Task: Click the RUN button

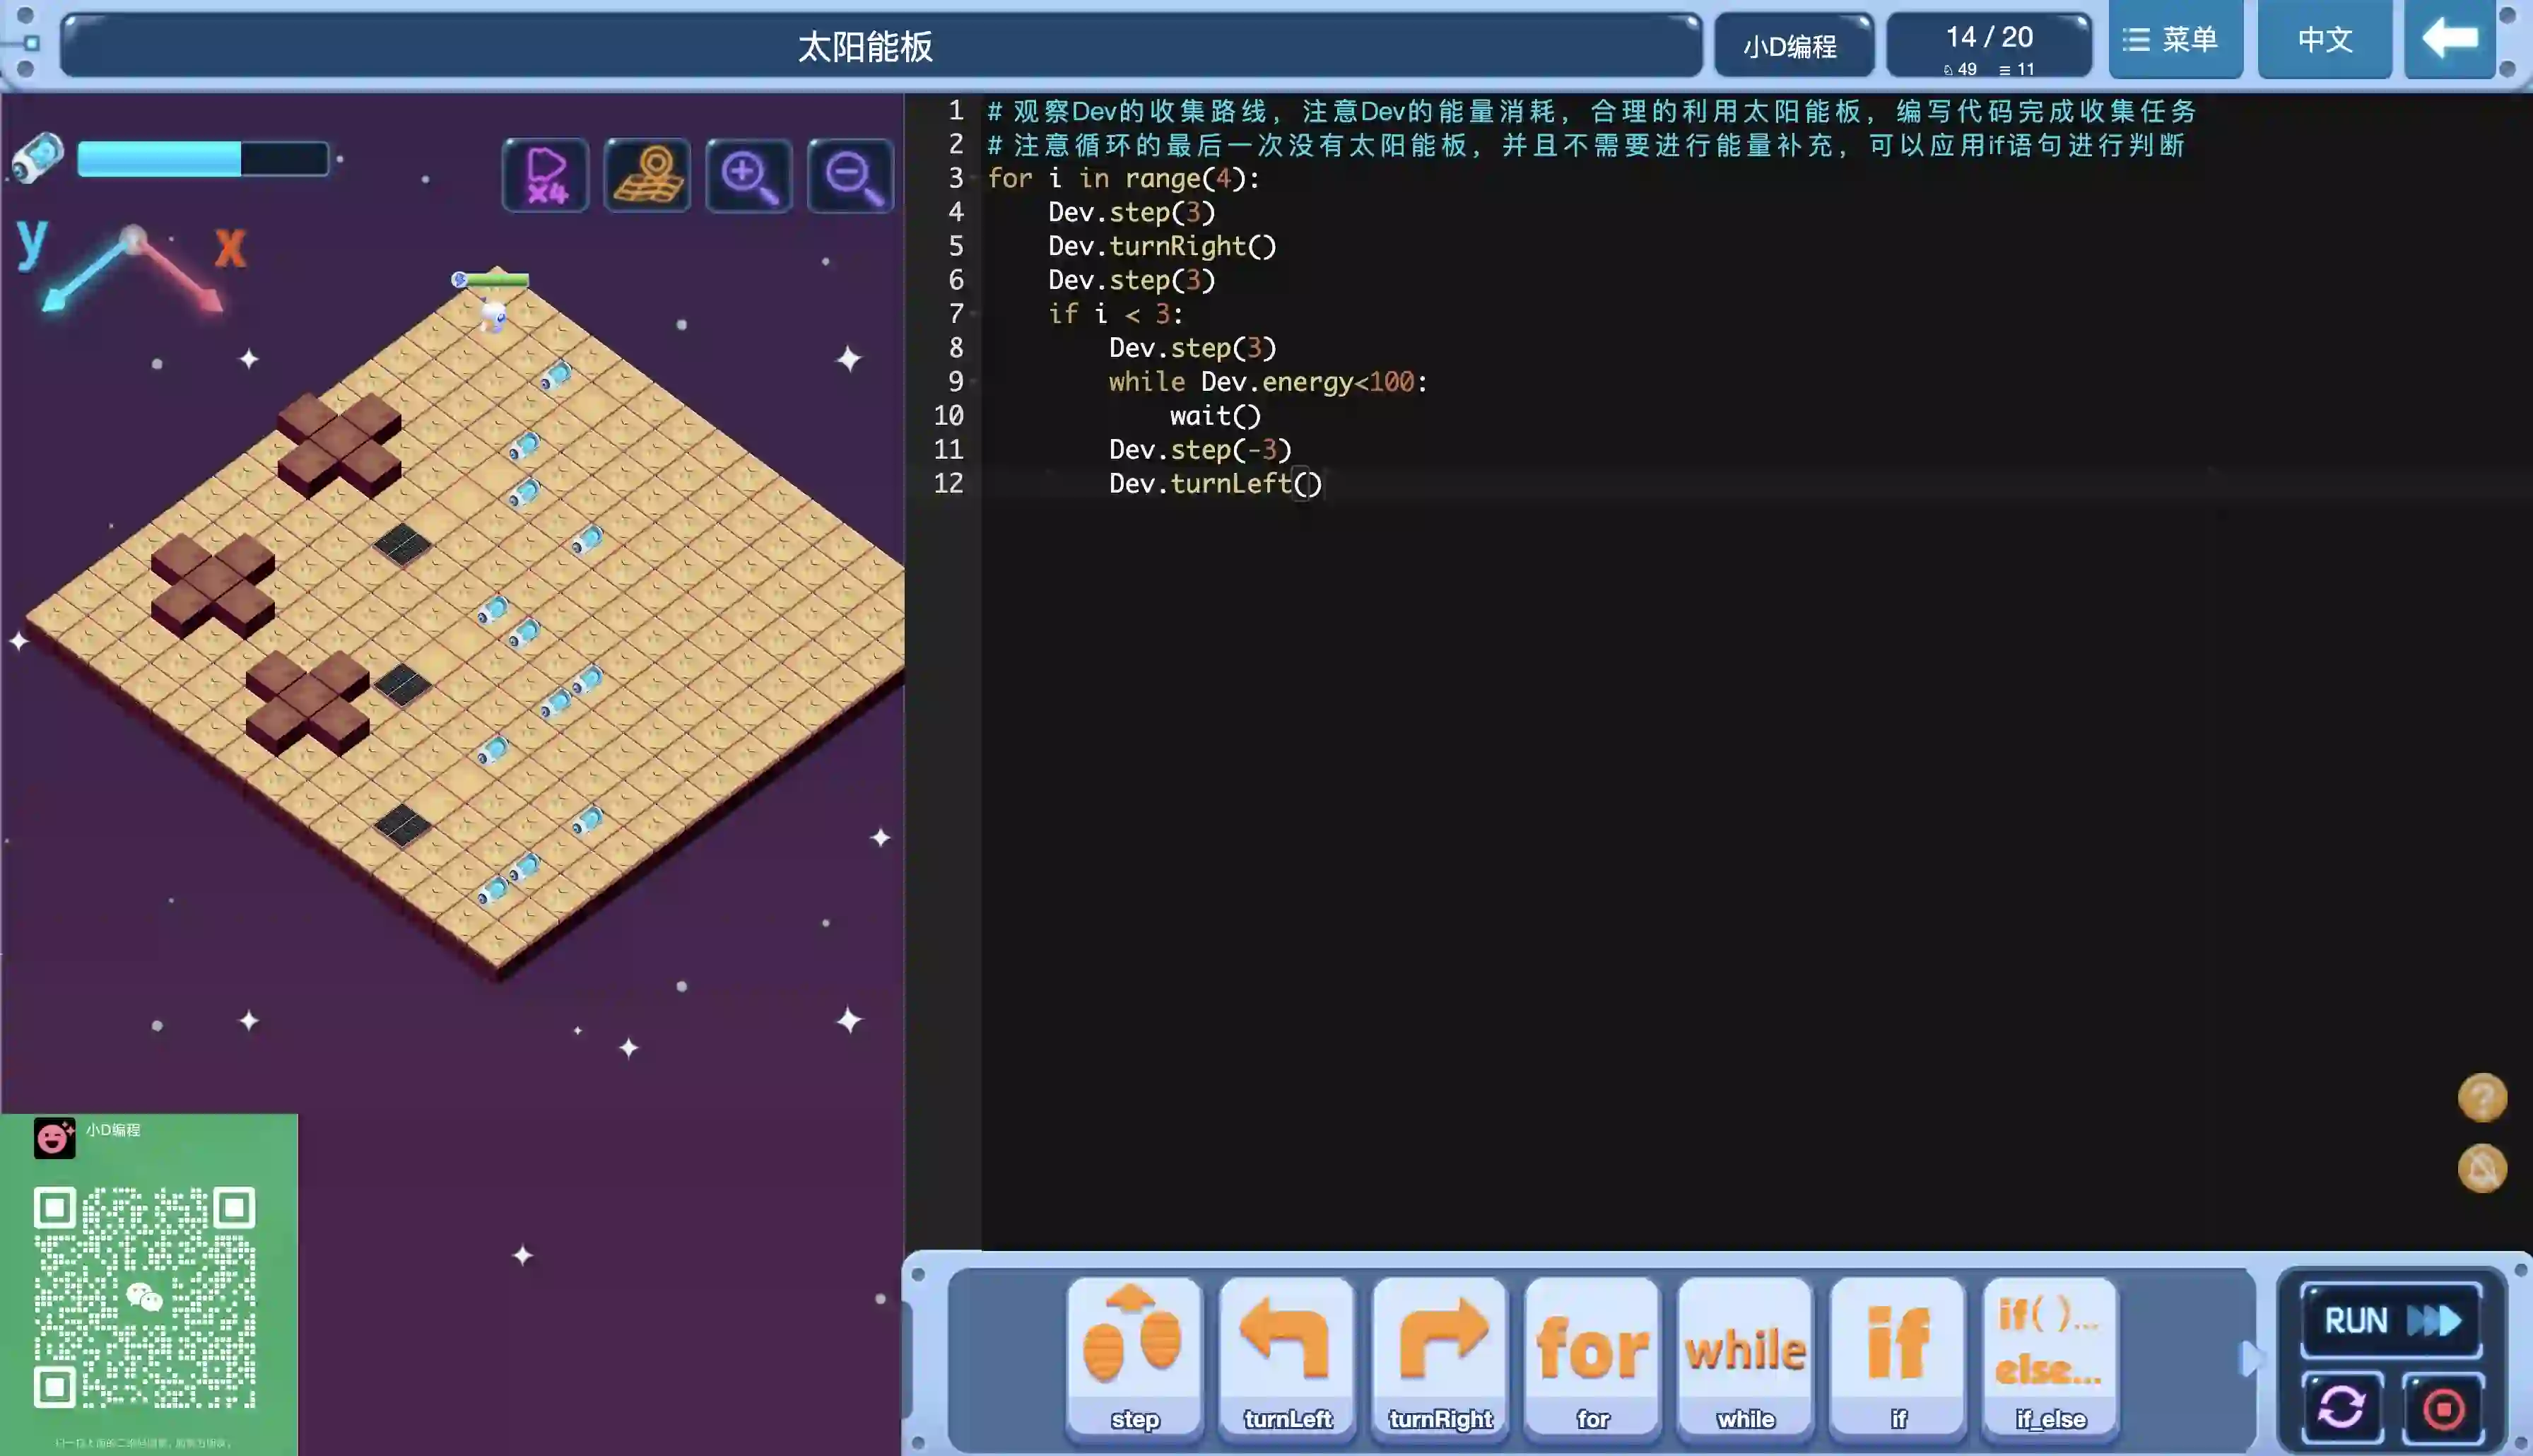Action: (x=2391, y=1320)
